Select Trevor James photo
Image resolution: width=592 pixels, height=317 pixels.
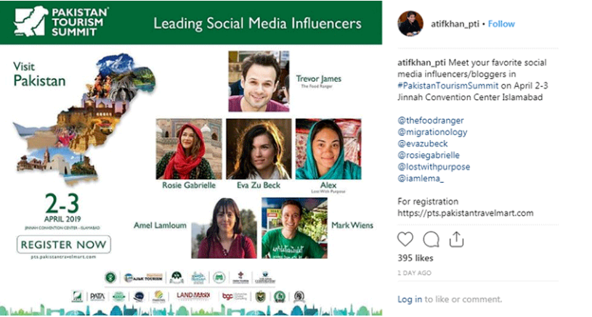(x=259, y=81)
